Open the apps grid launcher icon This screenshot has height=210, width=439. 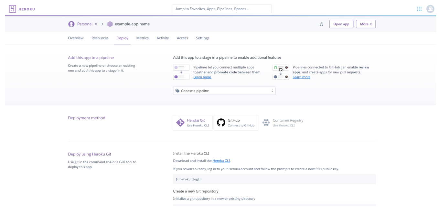tap(419, 9)
